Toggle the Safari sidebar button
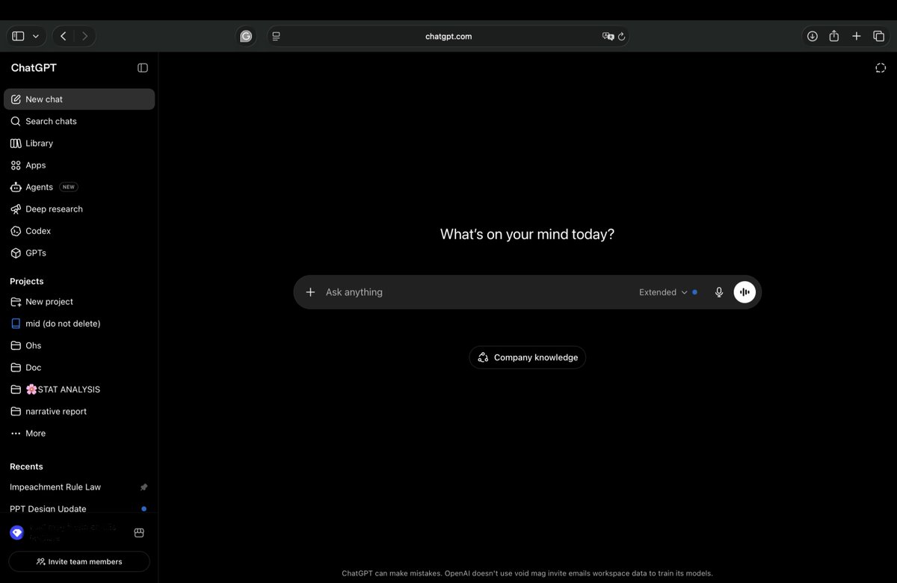 (18, 36)
